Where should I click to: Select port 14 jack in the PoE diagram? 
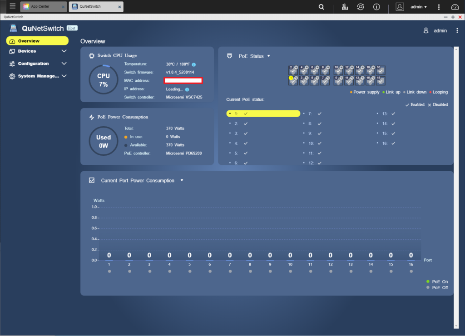[360, 70]
